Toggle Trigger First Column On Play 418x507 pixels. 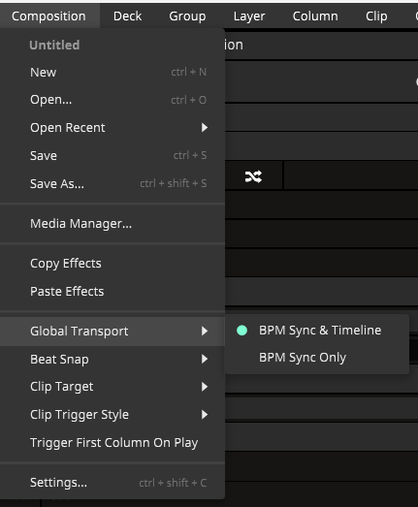(113, 443)
